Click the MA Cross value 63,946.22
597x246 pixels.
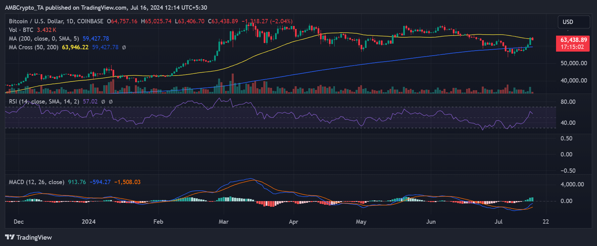point(75,47)
